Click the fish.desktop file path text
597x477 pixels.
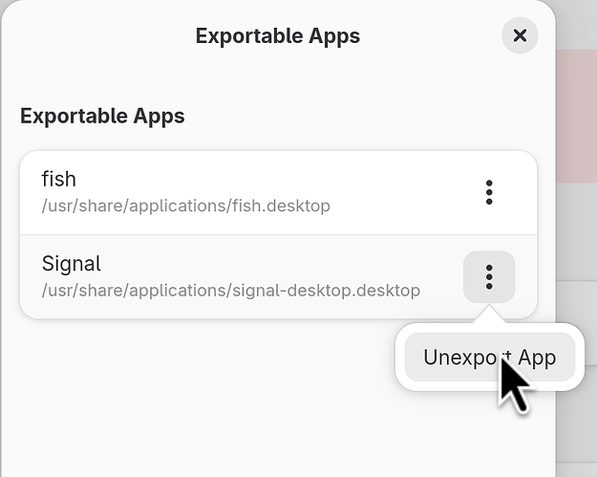pyautogui.click(x=186, y=206)
